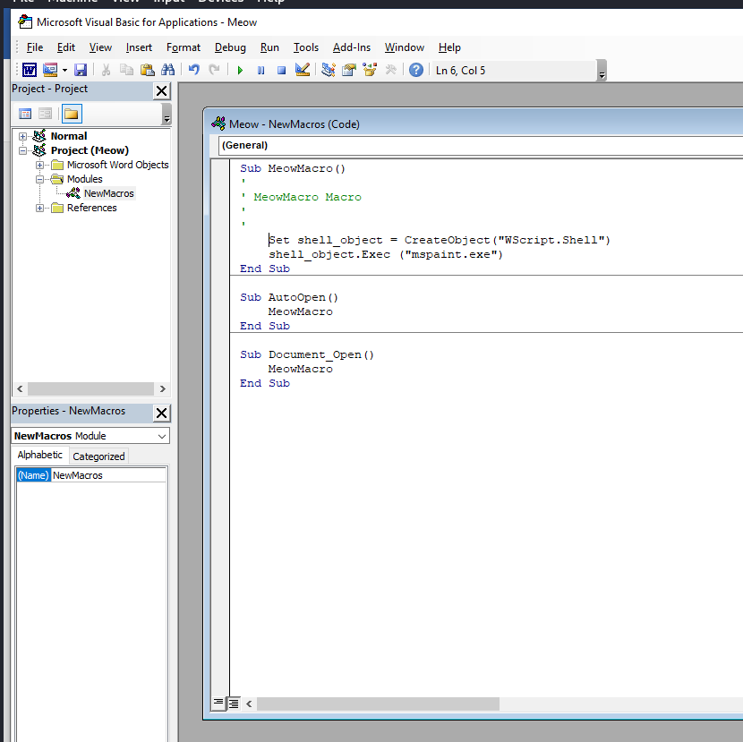Open the (General) object dropdown in code window
Image resolution: width=743 pixels, height=742 pixels.
pos(481,145)
